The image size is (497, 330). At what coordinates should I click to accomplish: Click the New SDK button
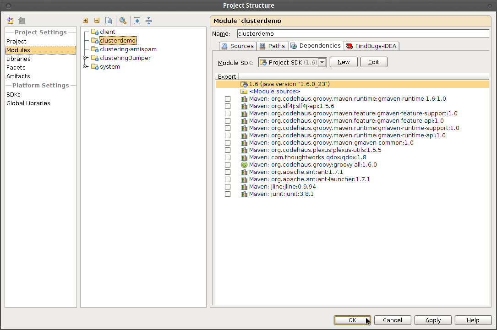344,62
